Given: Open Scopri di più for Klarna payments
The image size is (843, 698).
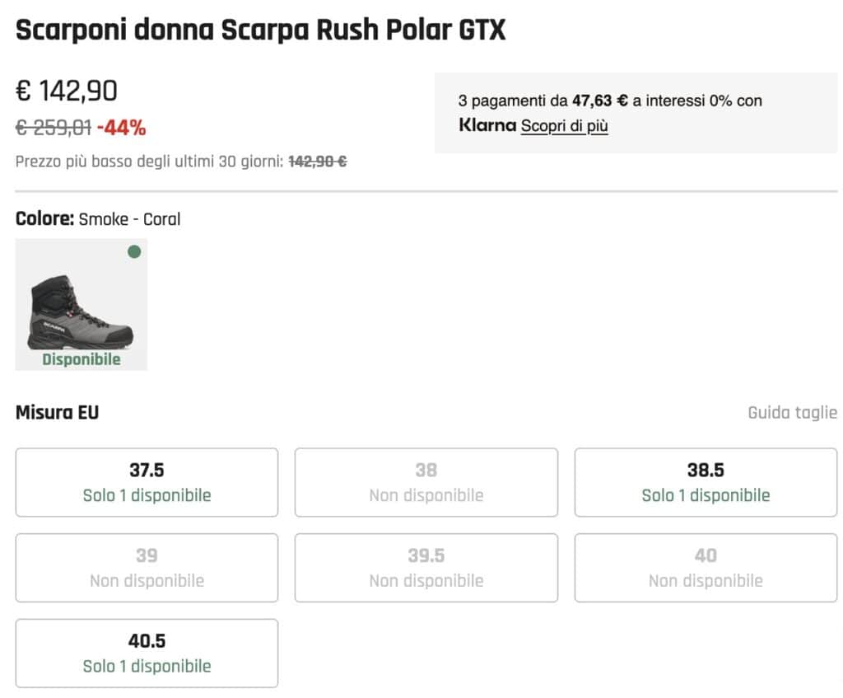Looking at the screenshot, I should 565,127.
